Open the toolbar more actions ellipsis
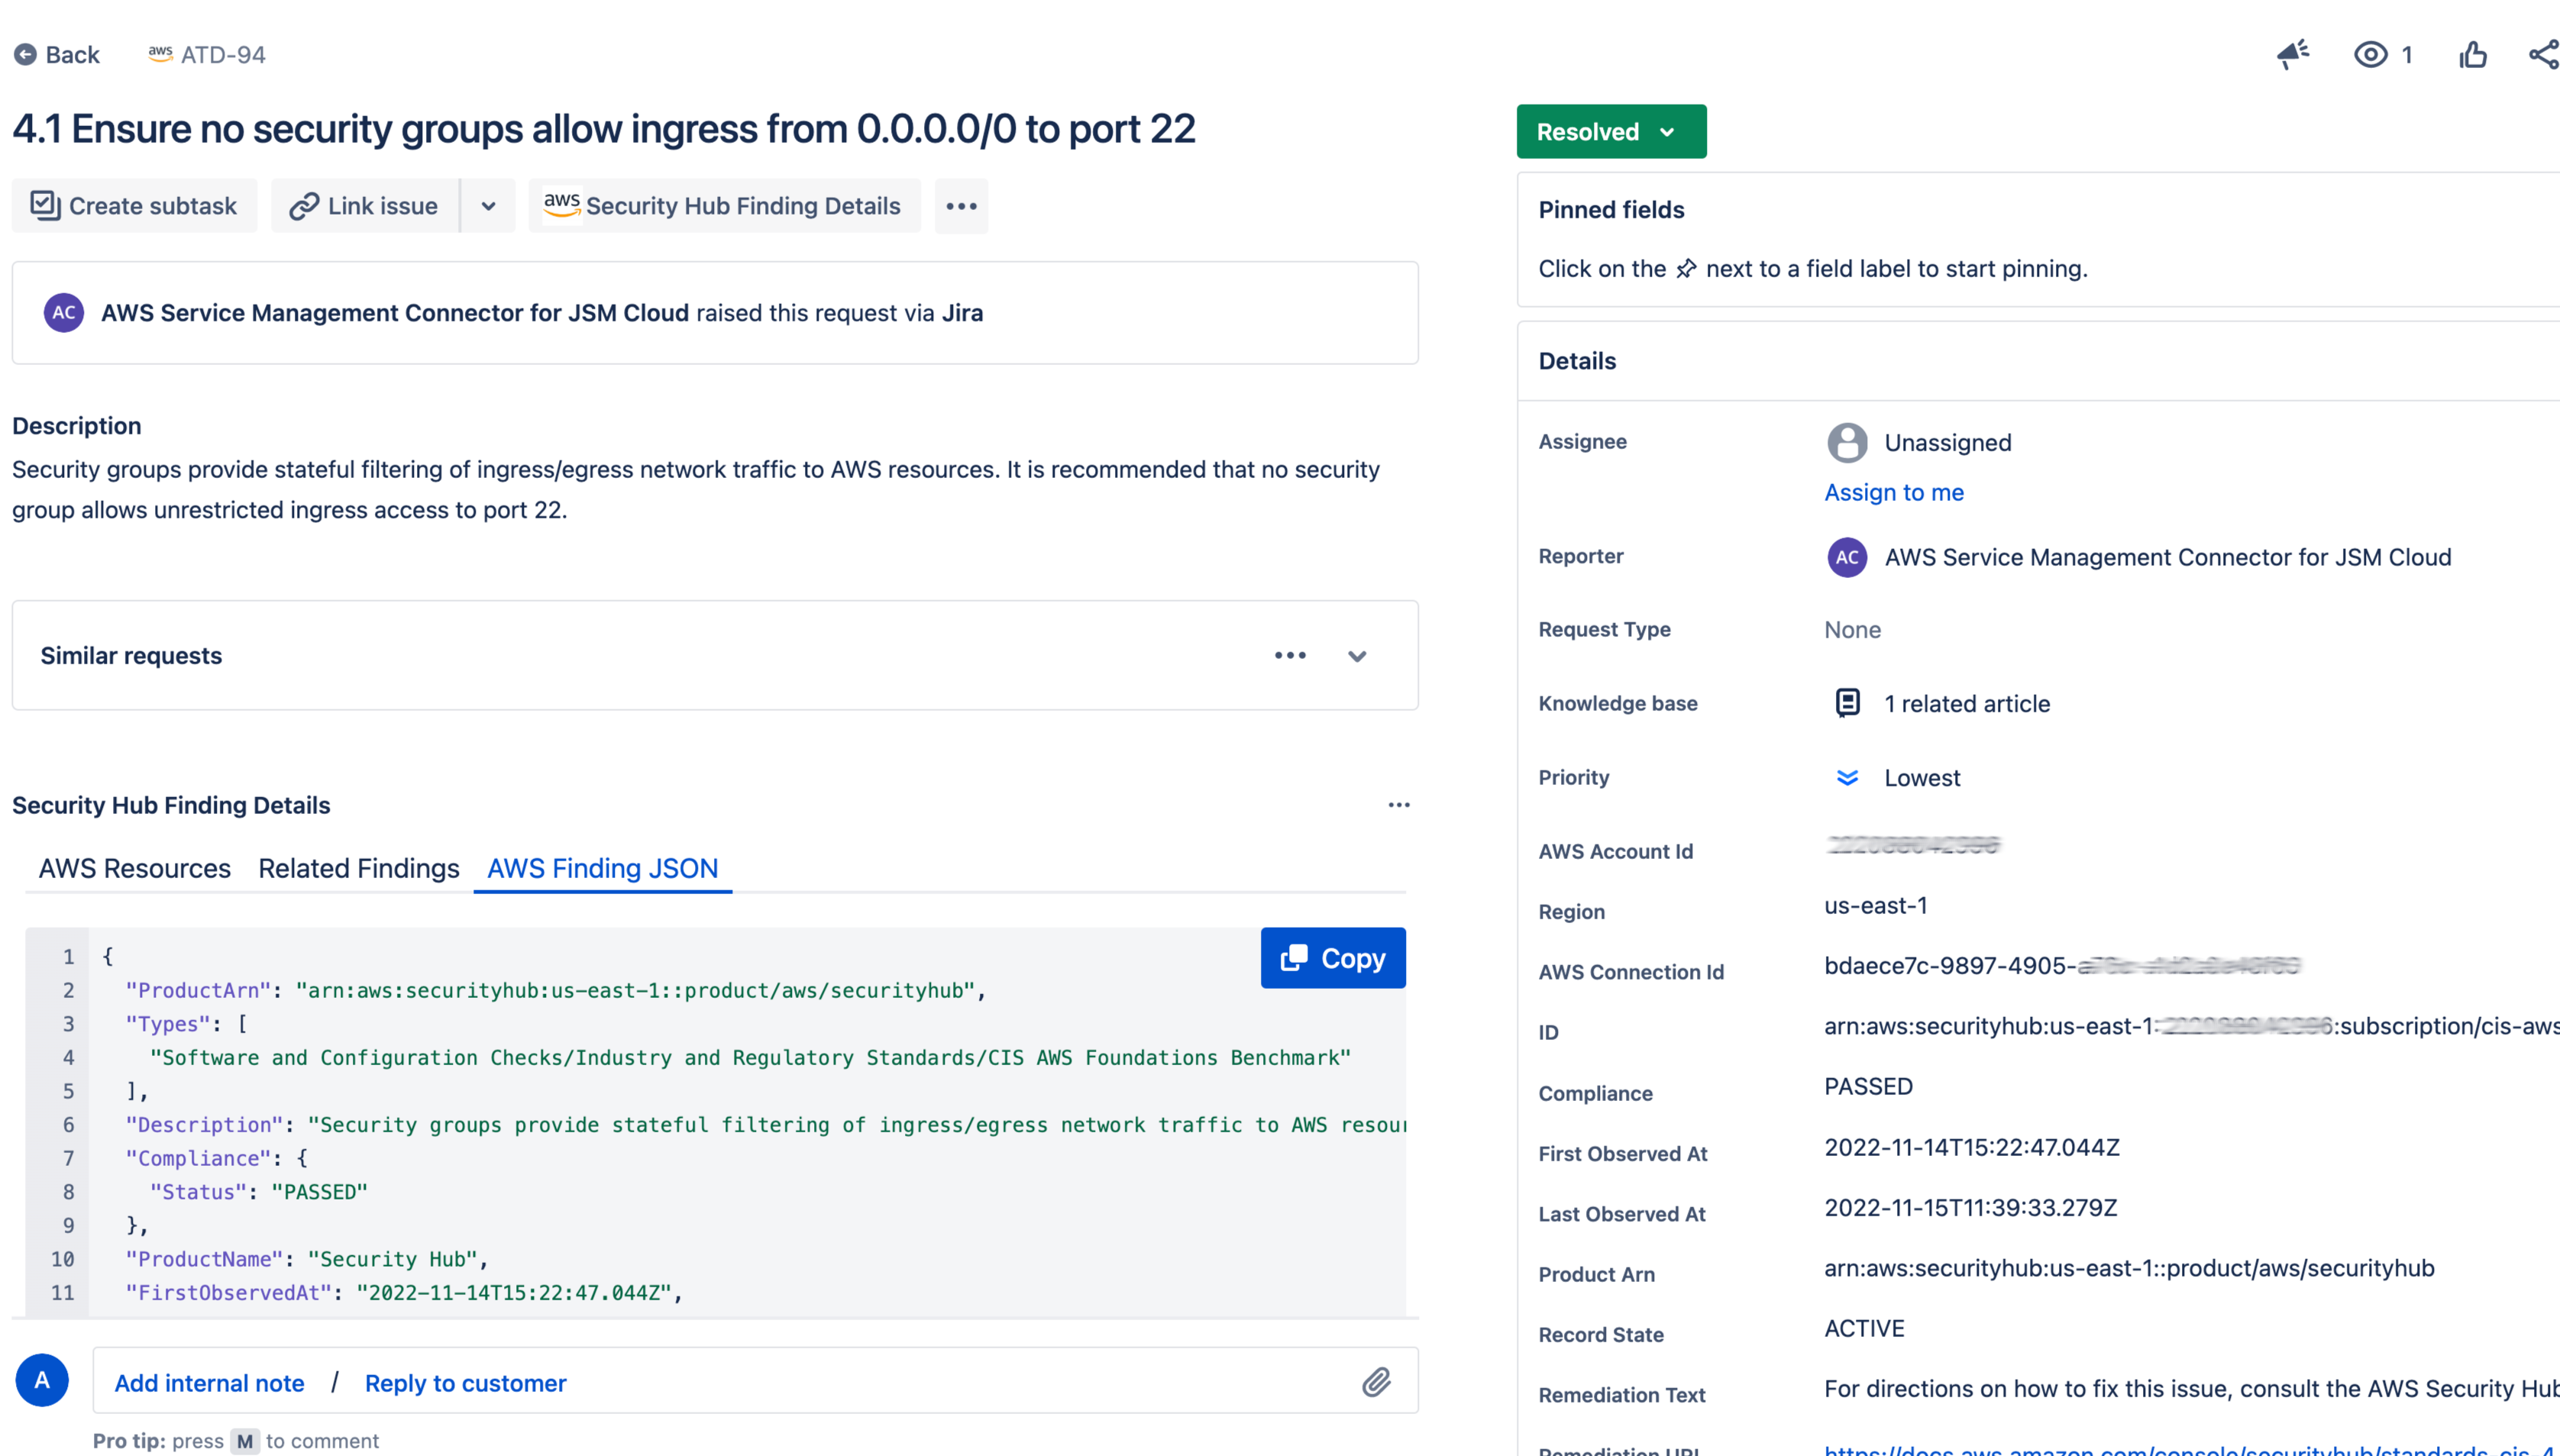This screenshot has width=2560, height=1456. coord(961,206)
